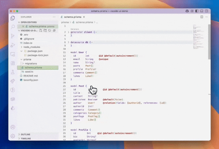Open the Search view in activity bar
The width and height of the screenshot is (219, 149).
click(x=13, y=27)
